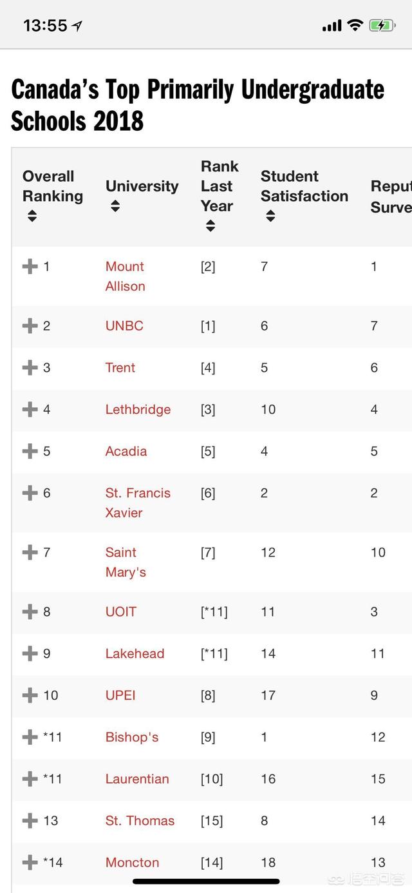
Task: Open the St. Francis Xavier link
Action: click(138, 503)
